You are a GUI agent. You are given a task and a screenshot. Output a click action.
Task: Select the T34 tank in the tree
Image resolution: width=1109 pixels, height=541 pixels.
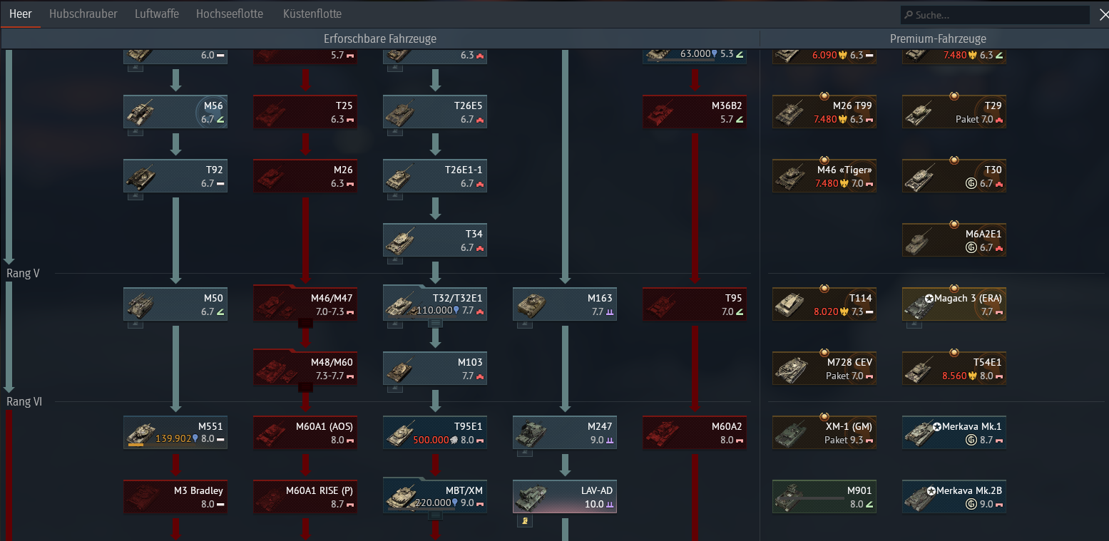click(x=434, y=239)
